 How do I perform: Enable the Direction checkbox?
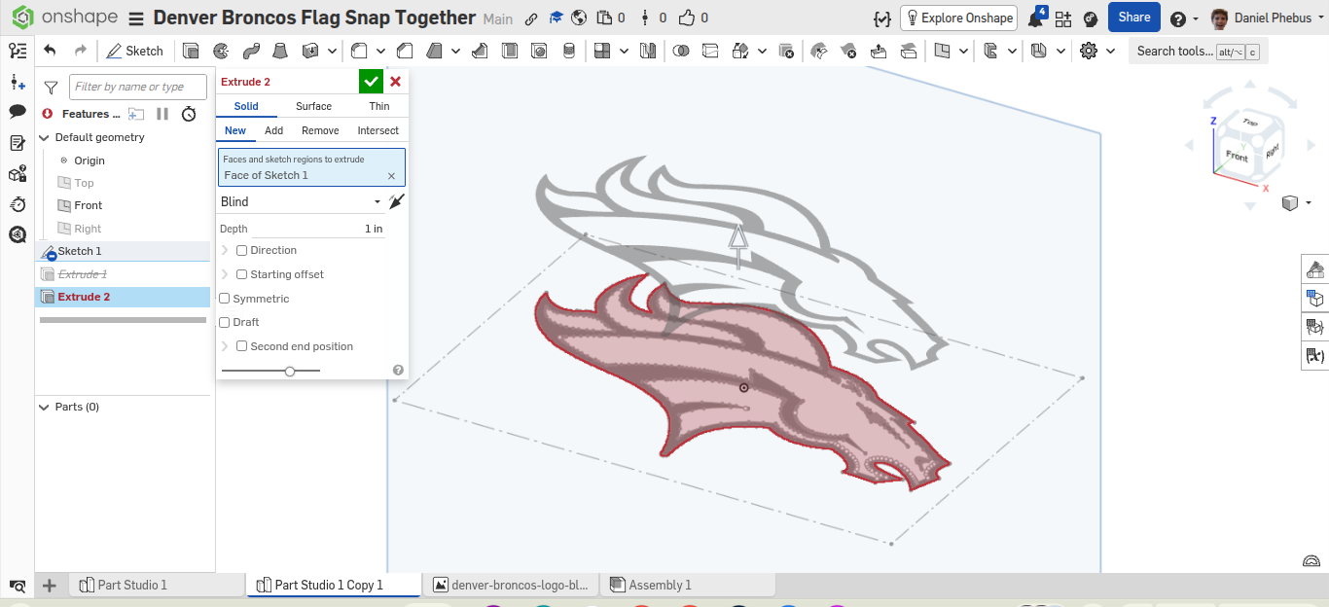(241, 250)
